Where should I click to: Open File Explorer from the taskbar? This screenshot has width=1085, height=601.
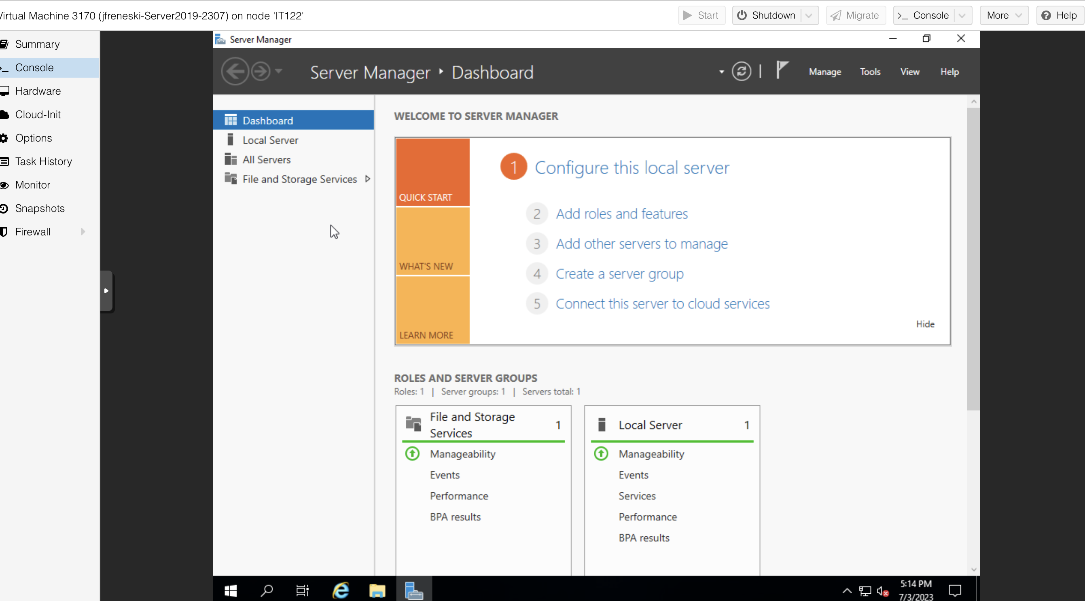coord(377,590)
